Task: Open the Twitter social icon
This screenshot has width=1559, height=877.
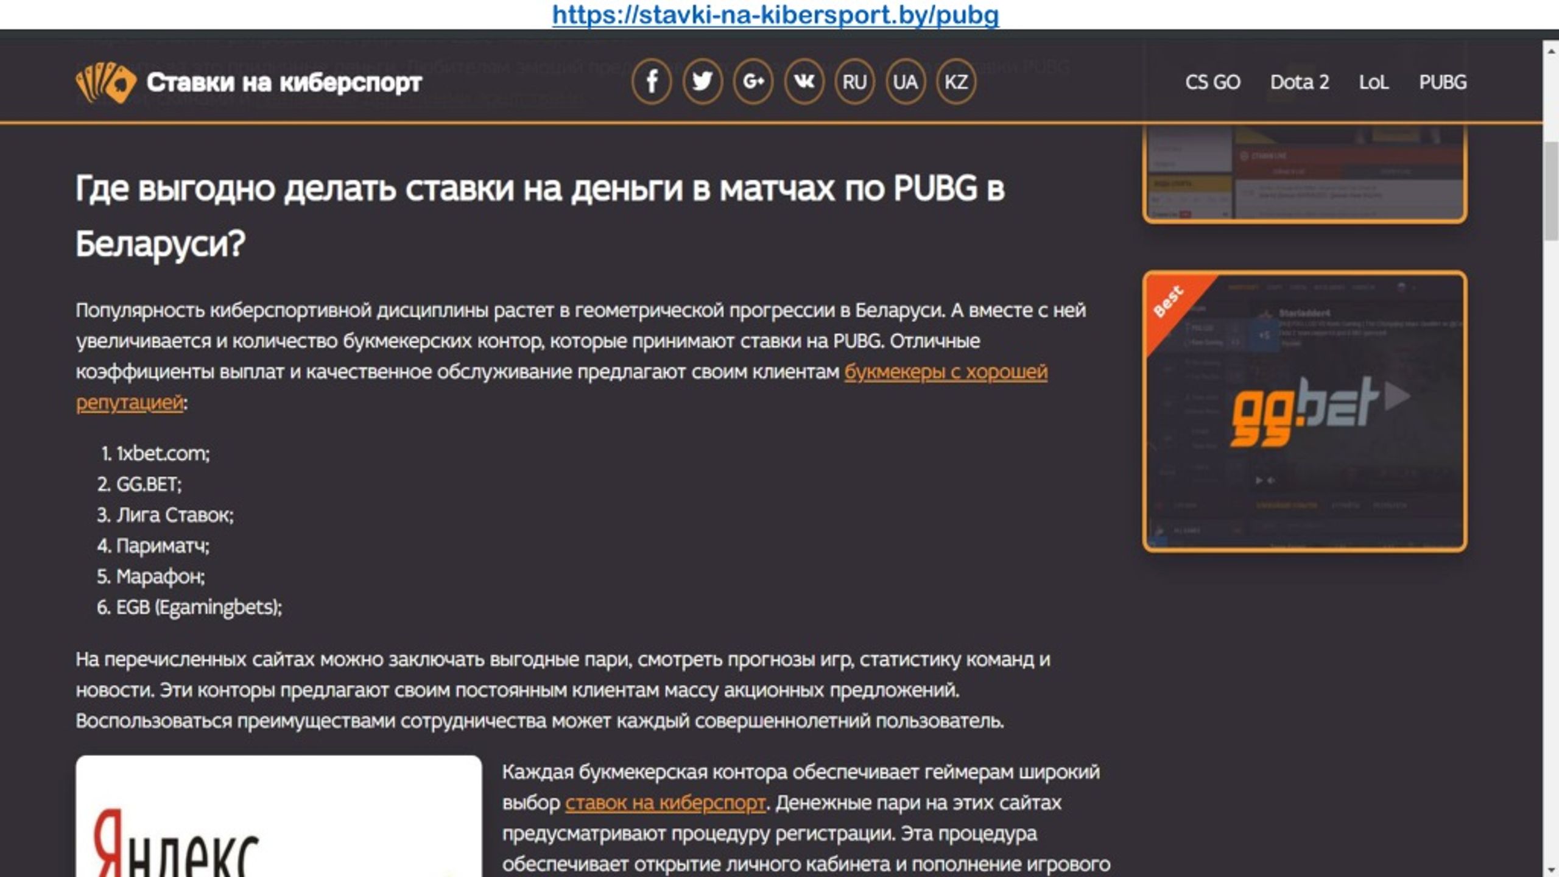Action: coord(702,82)
